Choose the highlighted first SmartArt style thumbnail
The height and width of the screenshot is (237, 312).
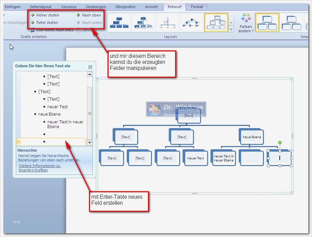(x=267, y=23)
